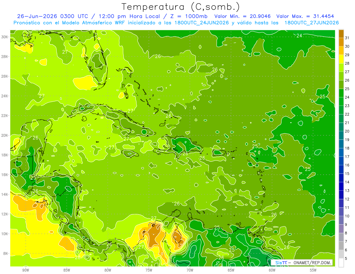Image resolution: width=355 pixels, height=274 pixels.
Task: Click longitude axis label 60W
Action: click(272, 270)
